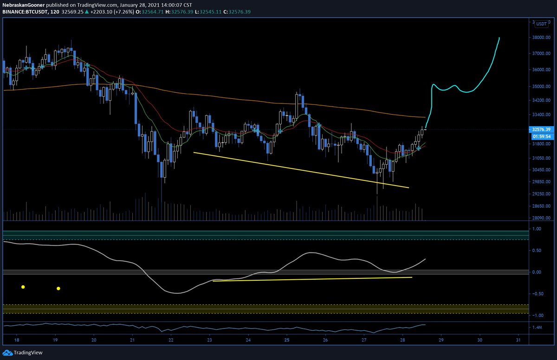The width and height of the screenshot is (557, 360).
Task: Click the 28 date label on the time axis
Action: coord(402,340)
